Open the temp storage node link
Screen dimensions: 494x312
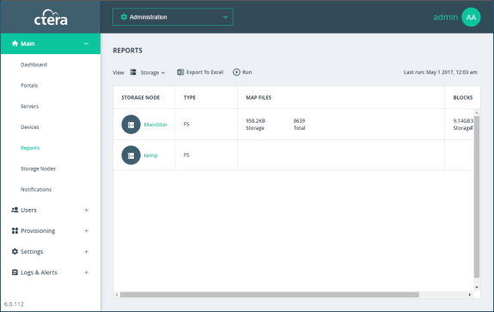[150, 156]
